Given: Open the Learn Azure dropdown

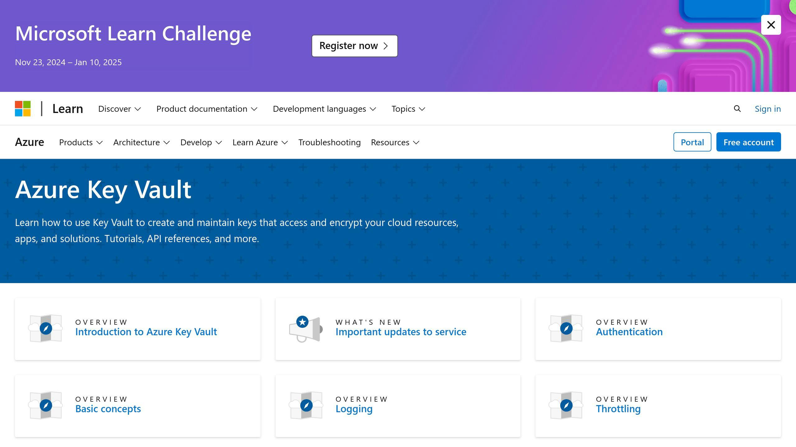Looking at the screenshot, I should [260, 142].
